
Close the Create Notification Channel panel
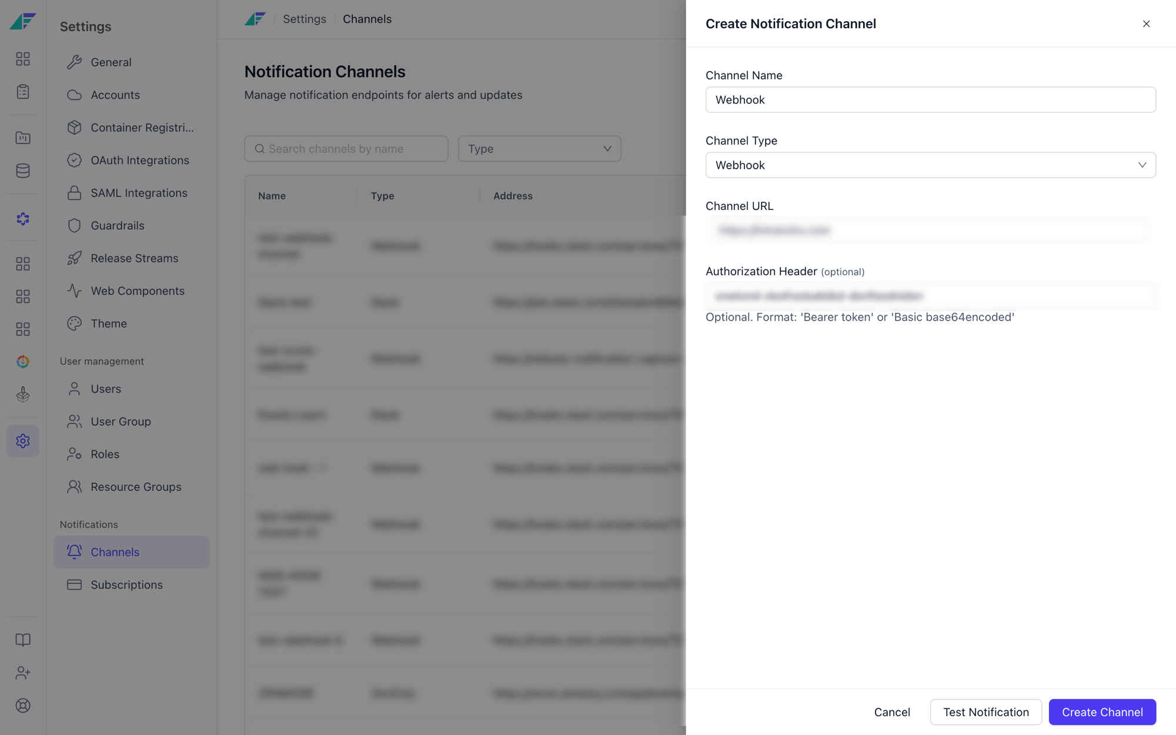[x=1146, y=24]
